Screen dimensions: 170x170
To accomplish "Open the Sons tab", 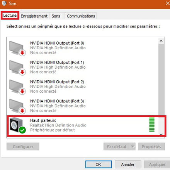I will click(56, 16).
